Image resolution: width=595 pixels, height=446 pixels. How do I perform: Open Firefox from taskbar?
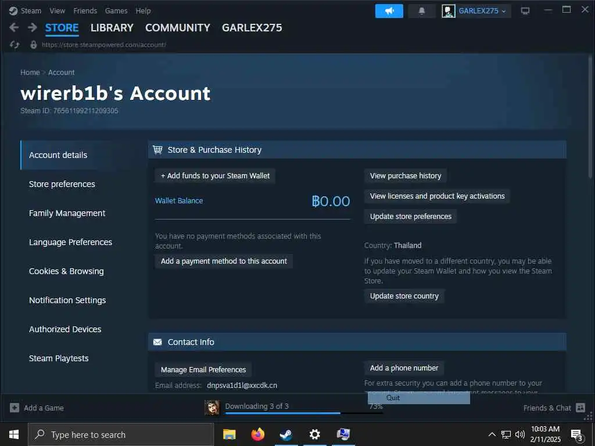(257, 434)
